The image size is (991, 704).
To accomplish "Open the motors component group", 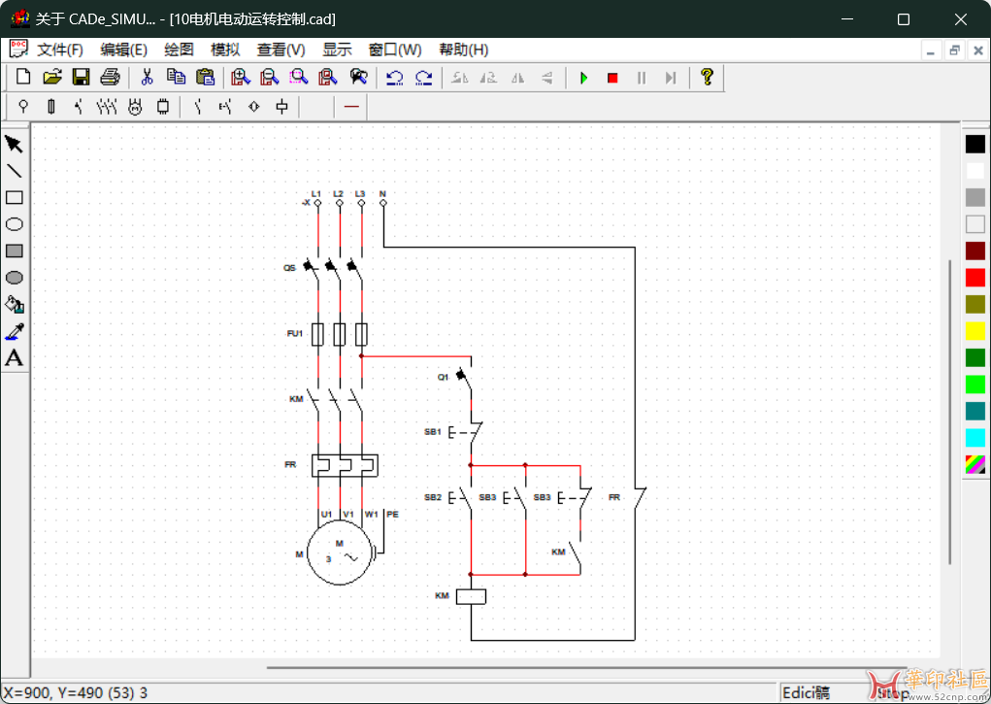I will click(x=135, y=106).
